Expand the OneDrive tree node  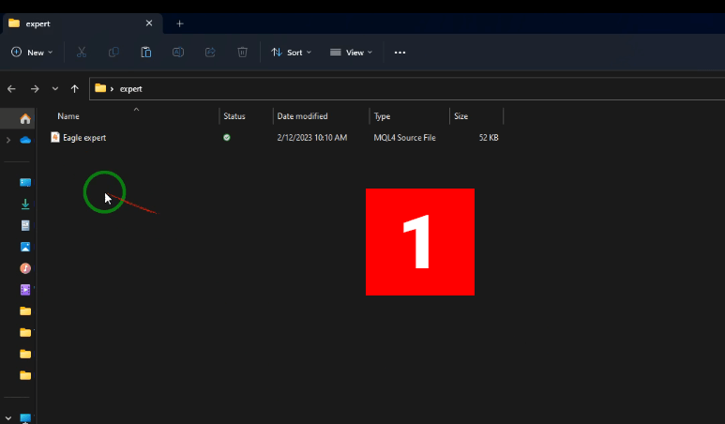(x=8, y=140)
